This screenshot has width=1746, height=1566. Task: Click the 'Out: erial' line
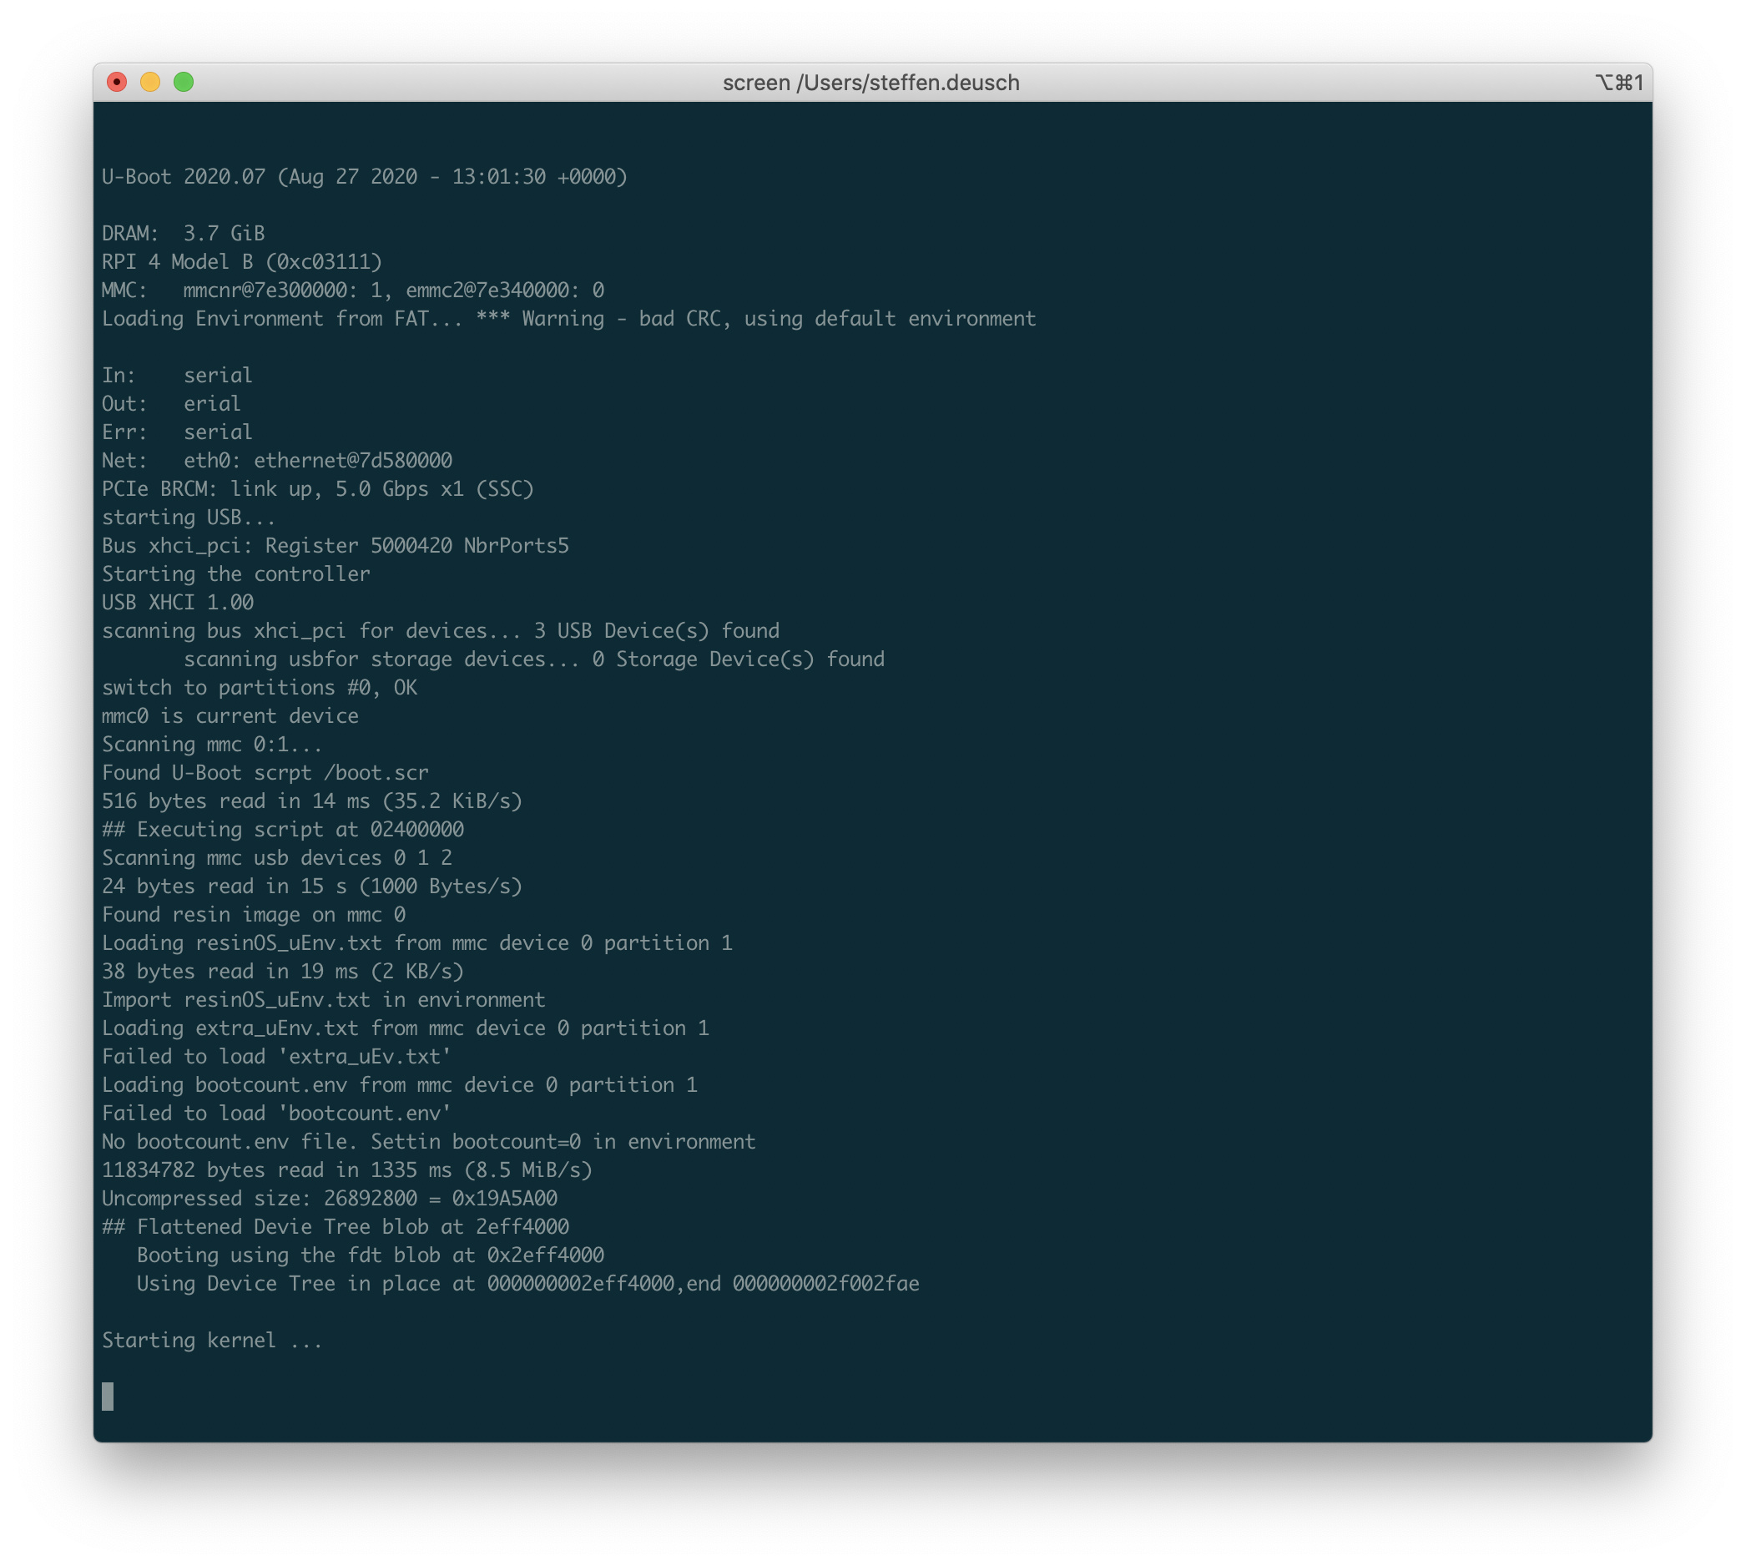171,403
